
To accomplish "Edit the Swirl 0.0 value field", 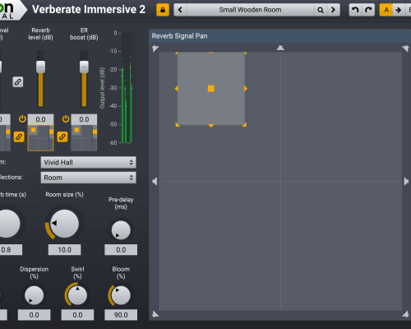I will coord(77,315).
